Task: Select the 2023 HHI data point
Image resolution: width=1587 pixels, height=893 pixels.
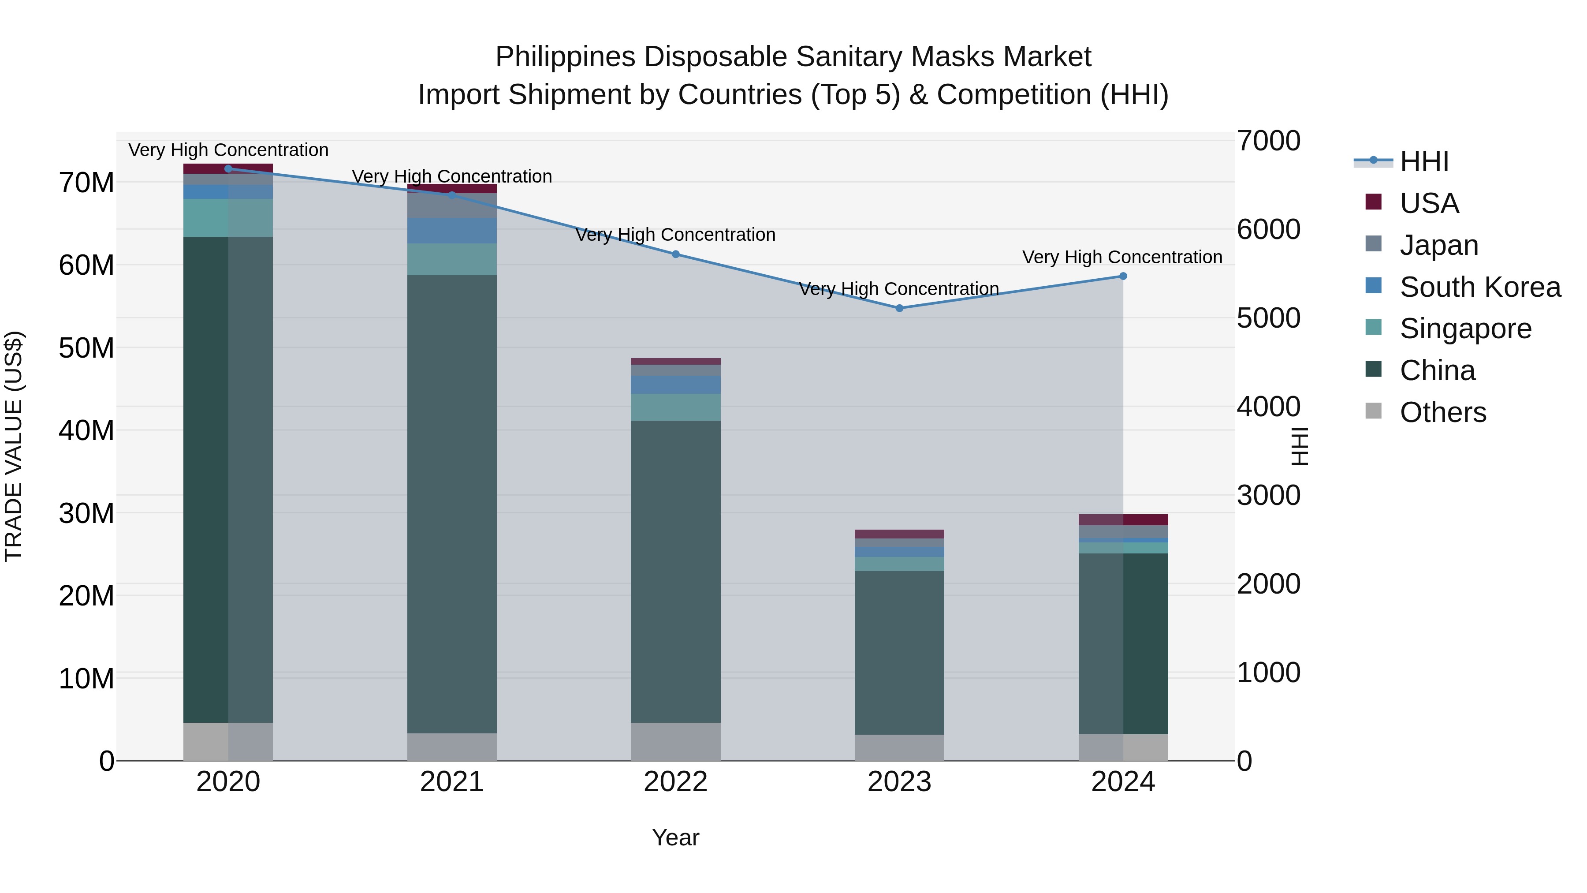Action: click(x=899, y=308)
